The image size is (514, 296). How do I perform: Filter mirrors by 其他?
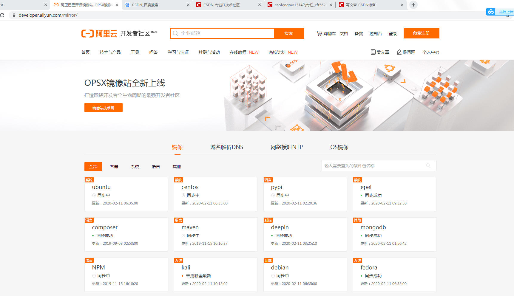pyautogui.click(x=177, y=167)
